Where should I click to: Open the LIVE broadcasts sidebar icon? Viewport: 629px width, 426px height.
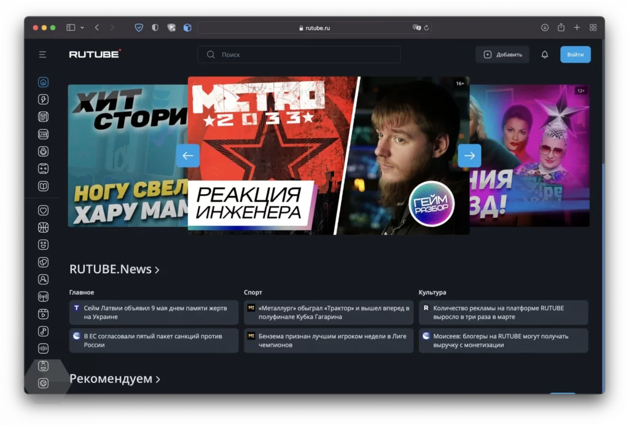pos(44,134)
